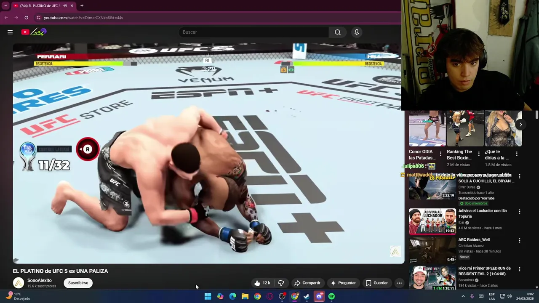Screen dimensions: 539x303
Task: Reload the page
Action: [x=26, y=18]
